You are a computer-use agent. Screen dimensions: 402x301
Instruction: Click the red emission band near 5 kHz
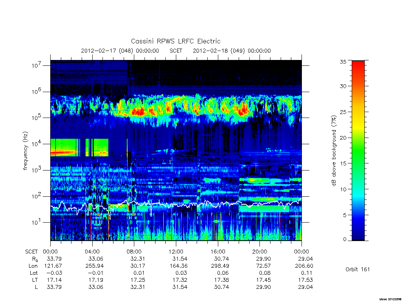click(x=64, y=153)
